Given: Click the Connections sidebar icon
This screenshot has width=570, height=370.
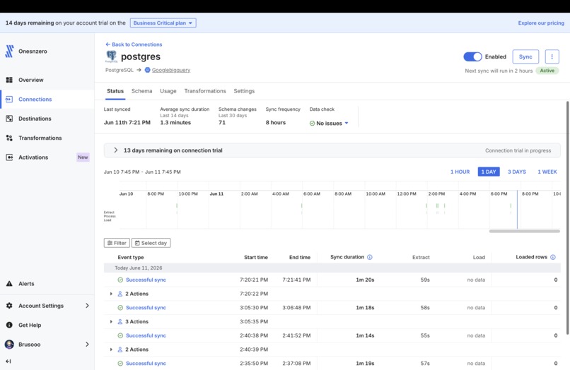Looking at the screenshot, I should 9,99.
